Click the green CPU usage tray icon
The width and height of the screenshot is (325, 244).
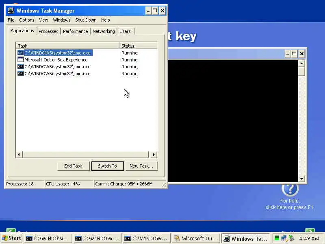pyautogui.click(x=277, y=238)
